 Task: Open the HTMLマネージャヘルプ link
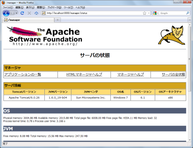tap(84, 74)
